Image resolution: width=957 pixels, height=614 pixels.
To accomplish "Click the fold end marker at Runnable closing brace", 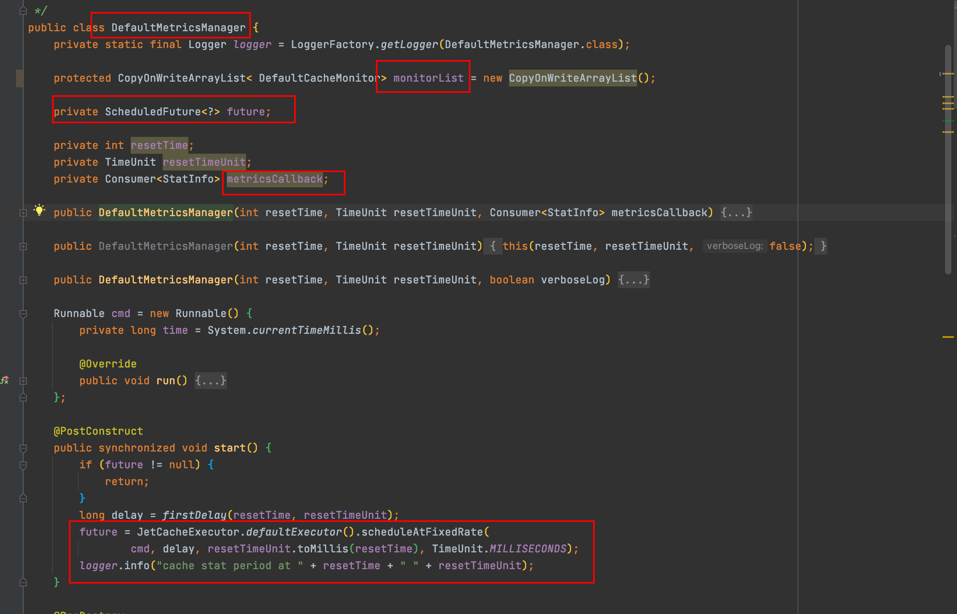I will click(x=23, y=397).
